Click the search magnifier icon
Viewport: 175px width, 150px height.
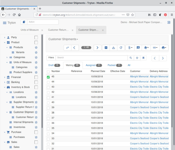tap(131, 58)
